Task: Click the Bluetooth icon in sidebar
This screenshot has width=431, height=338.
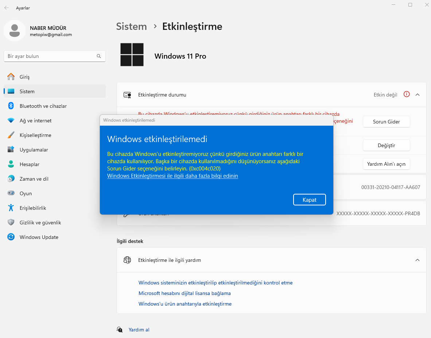Action: click(x=11, y=106)
